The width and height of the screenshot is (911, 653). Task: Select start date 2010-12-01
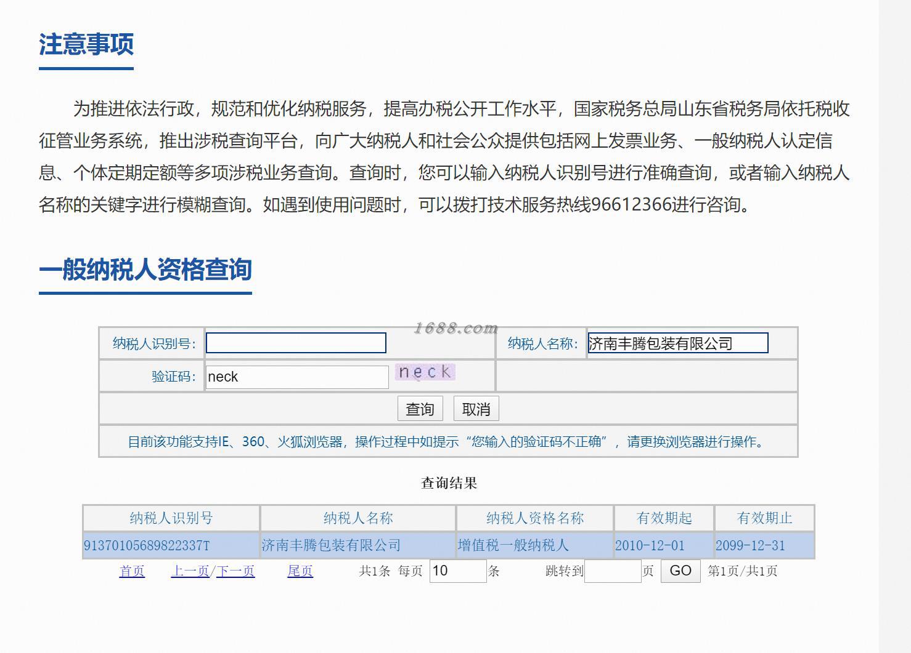[664, 545]
